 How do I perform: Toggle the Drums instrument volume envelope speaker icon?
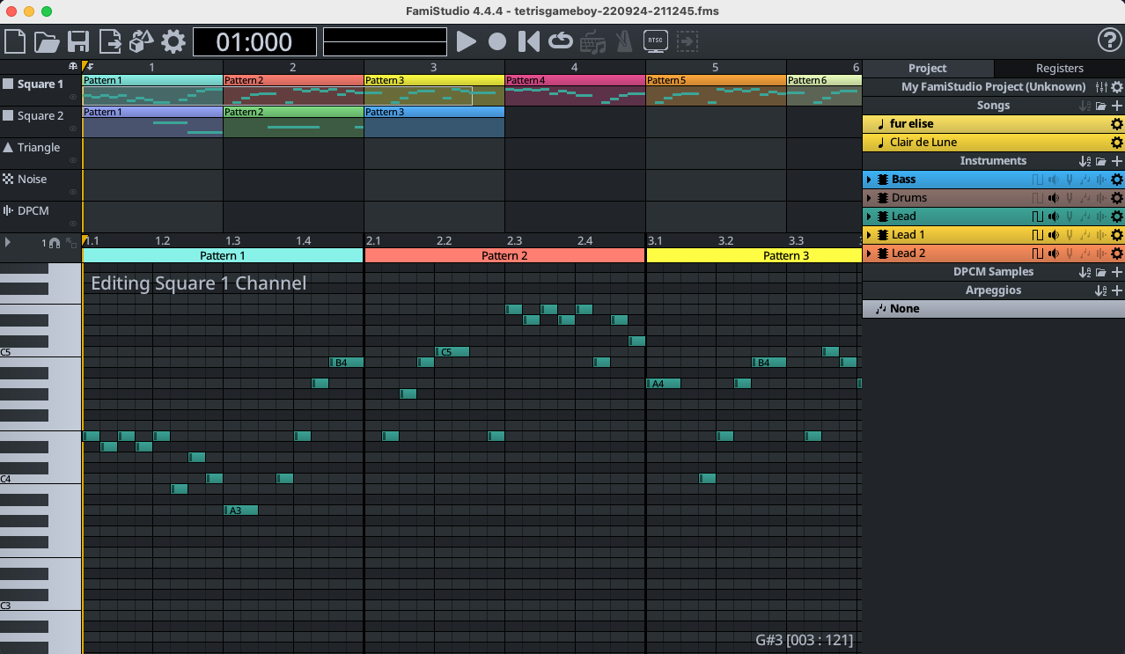pyautogui.click(x=1054, y=197)
